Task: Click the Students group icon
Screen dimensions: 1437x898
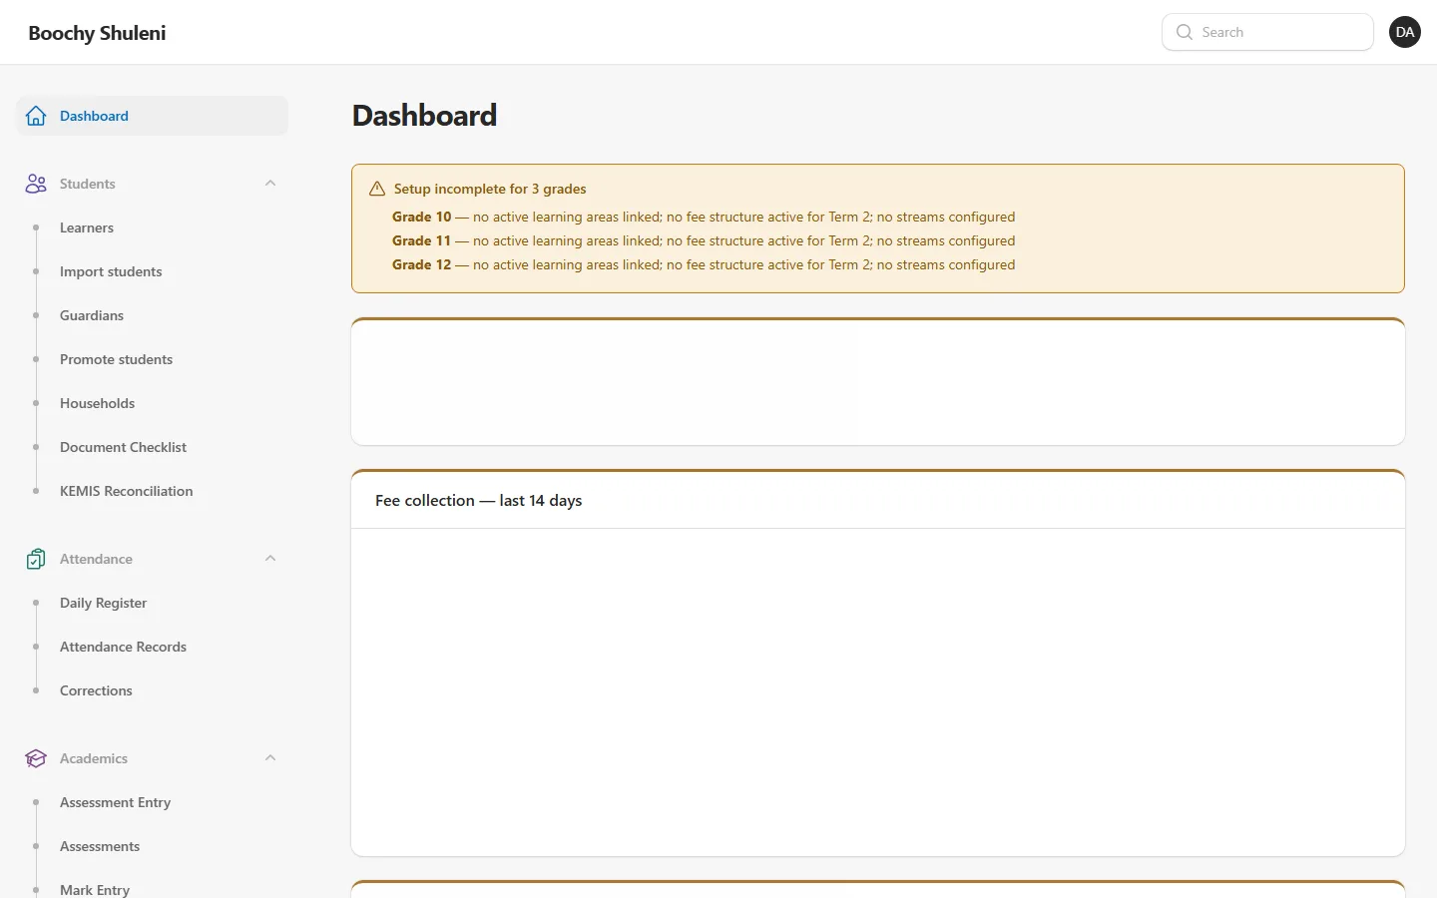Action: (36, 184)
